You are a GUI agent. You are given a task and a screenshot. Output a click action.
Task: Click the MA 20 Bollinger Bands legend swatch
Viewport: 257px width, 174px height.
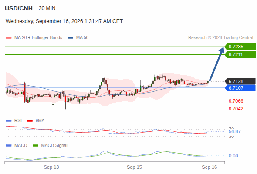[x=9, y=38]
